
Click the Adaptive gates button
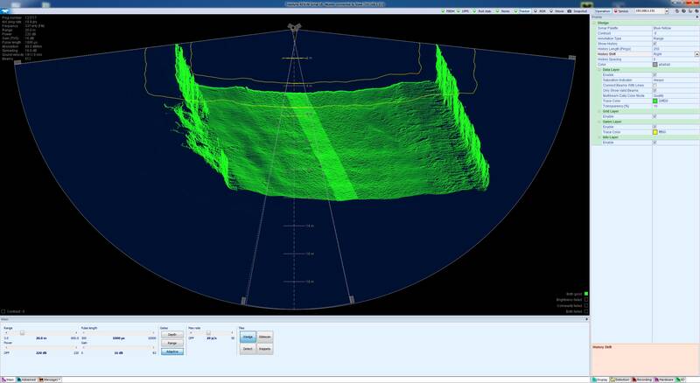click(171, 352)
